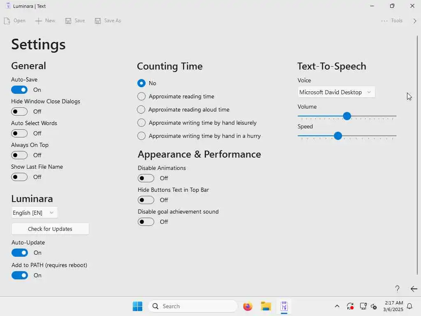
Task: Click the Open label in top bar
Action: [19, 21]
